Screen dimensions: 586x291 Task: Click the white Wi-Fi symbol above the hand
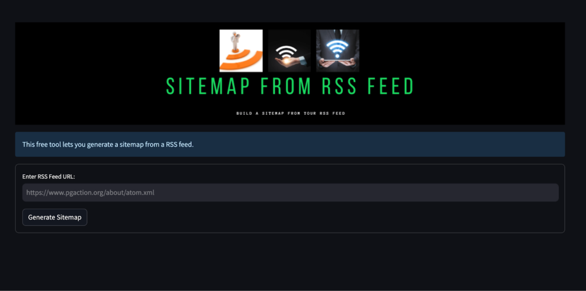(286, 51)
